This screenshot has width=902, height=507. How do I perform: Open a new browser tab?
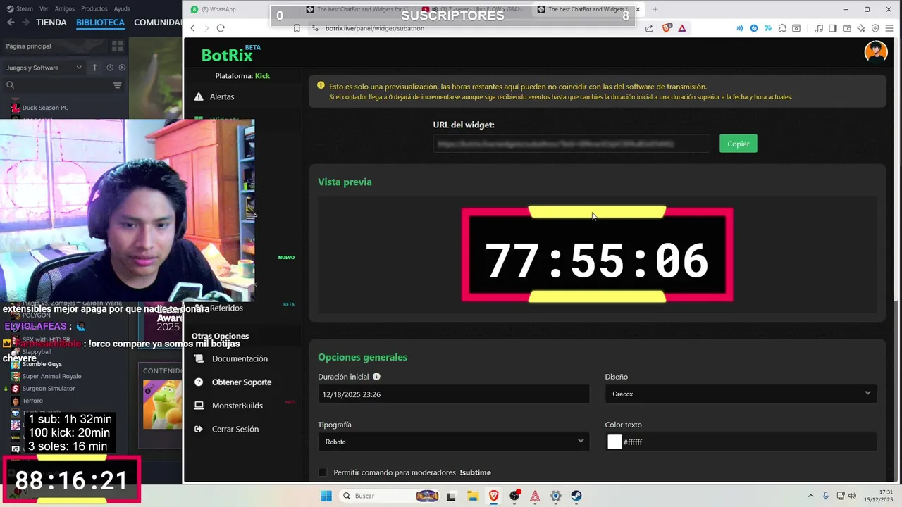655,9
